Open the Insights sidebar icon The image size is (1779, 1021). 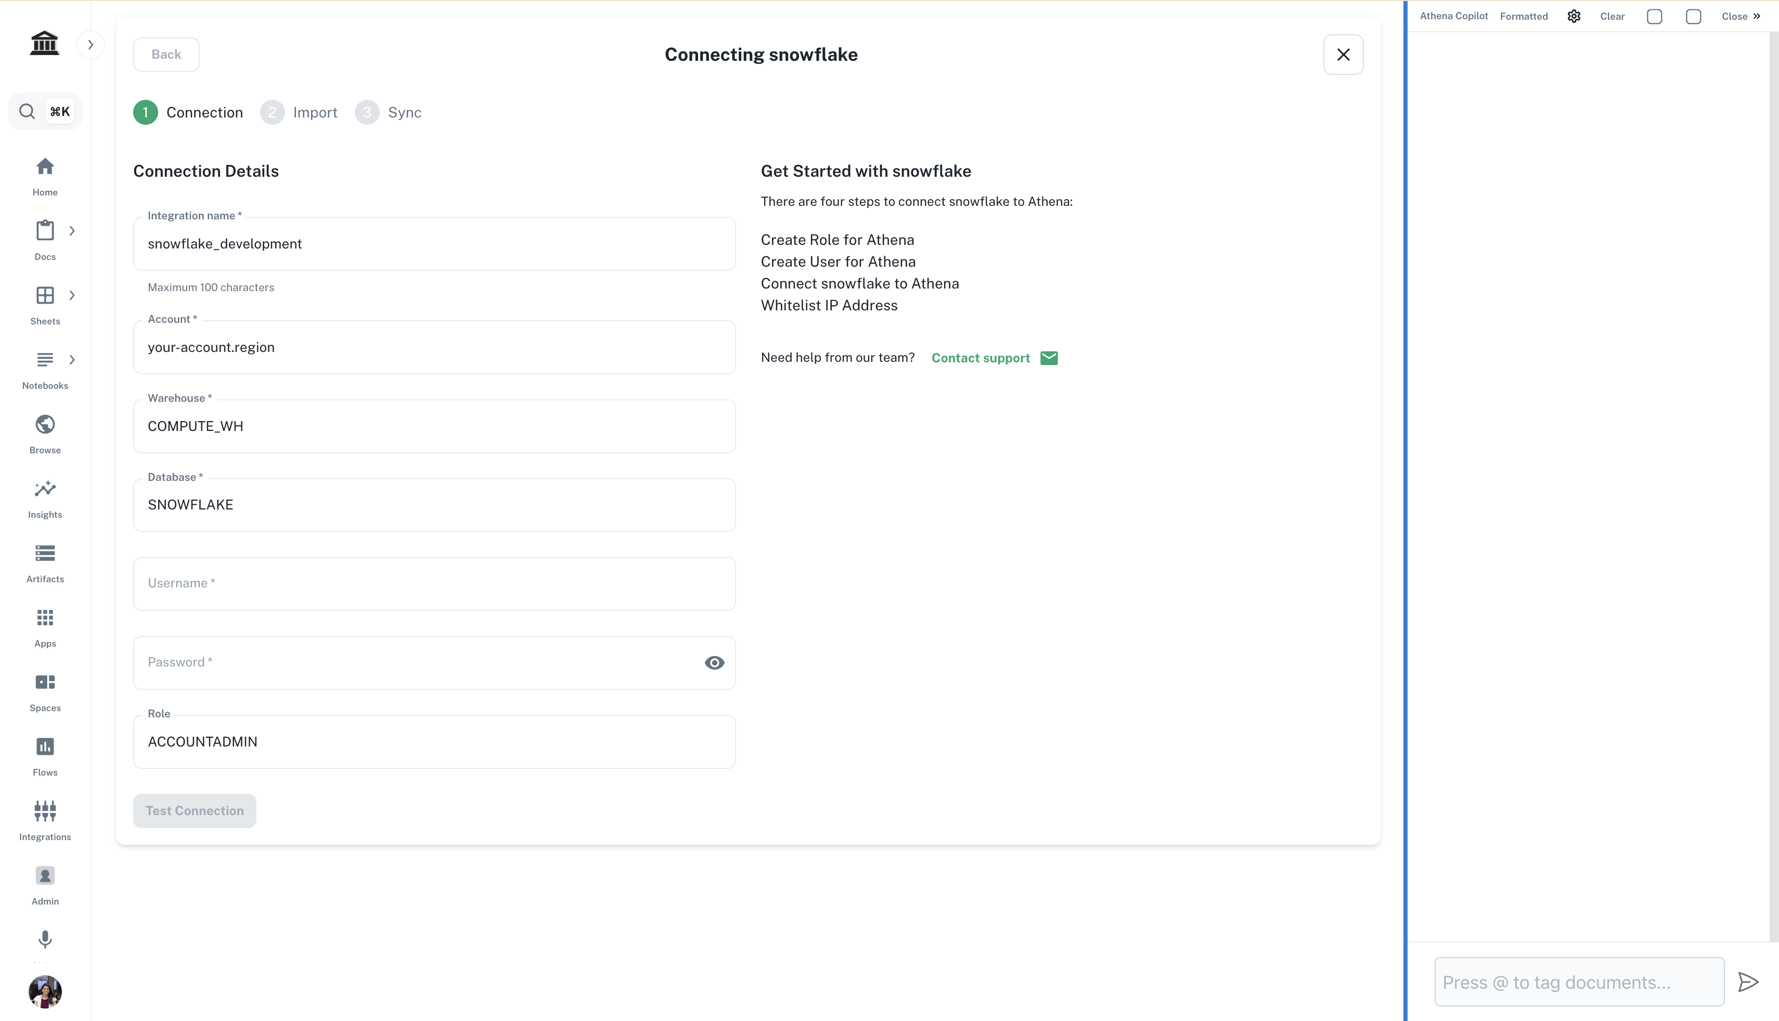click(x=45, y=490)
